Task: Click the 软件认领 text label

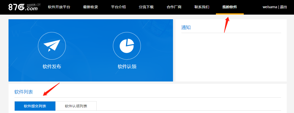Action: point(127,67)
